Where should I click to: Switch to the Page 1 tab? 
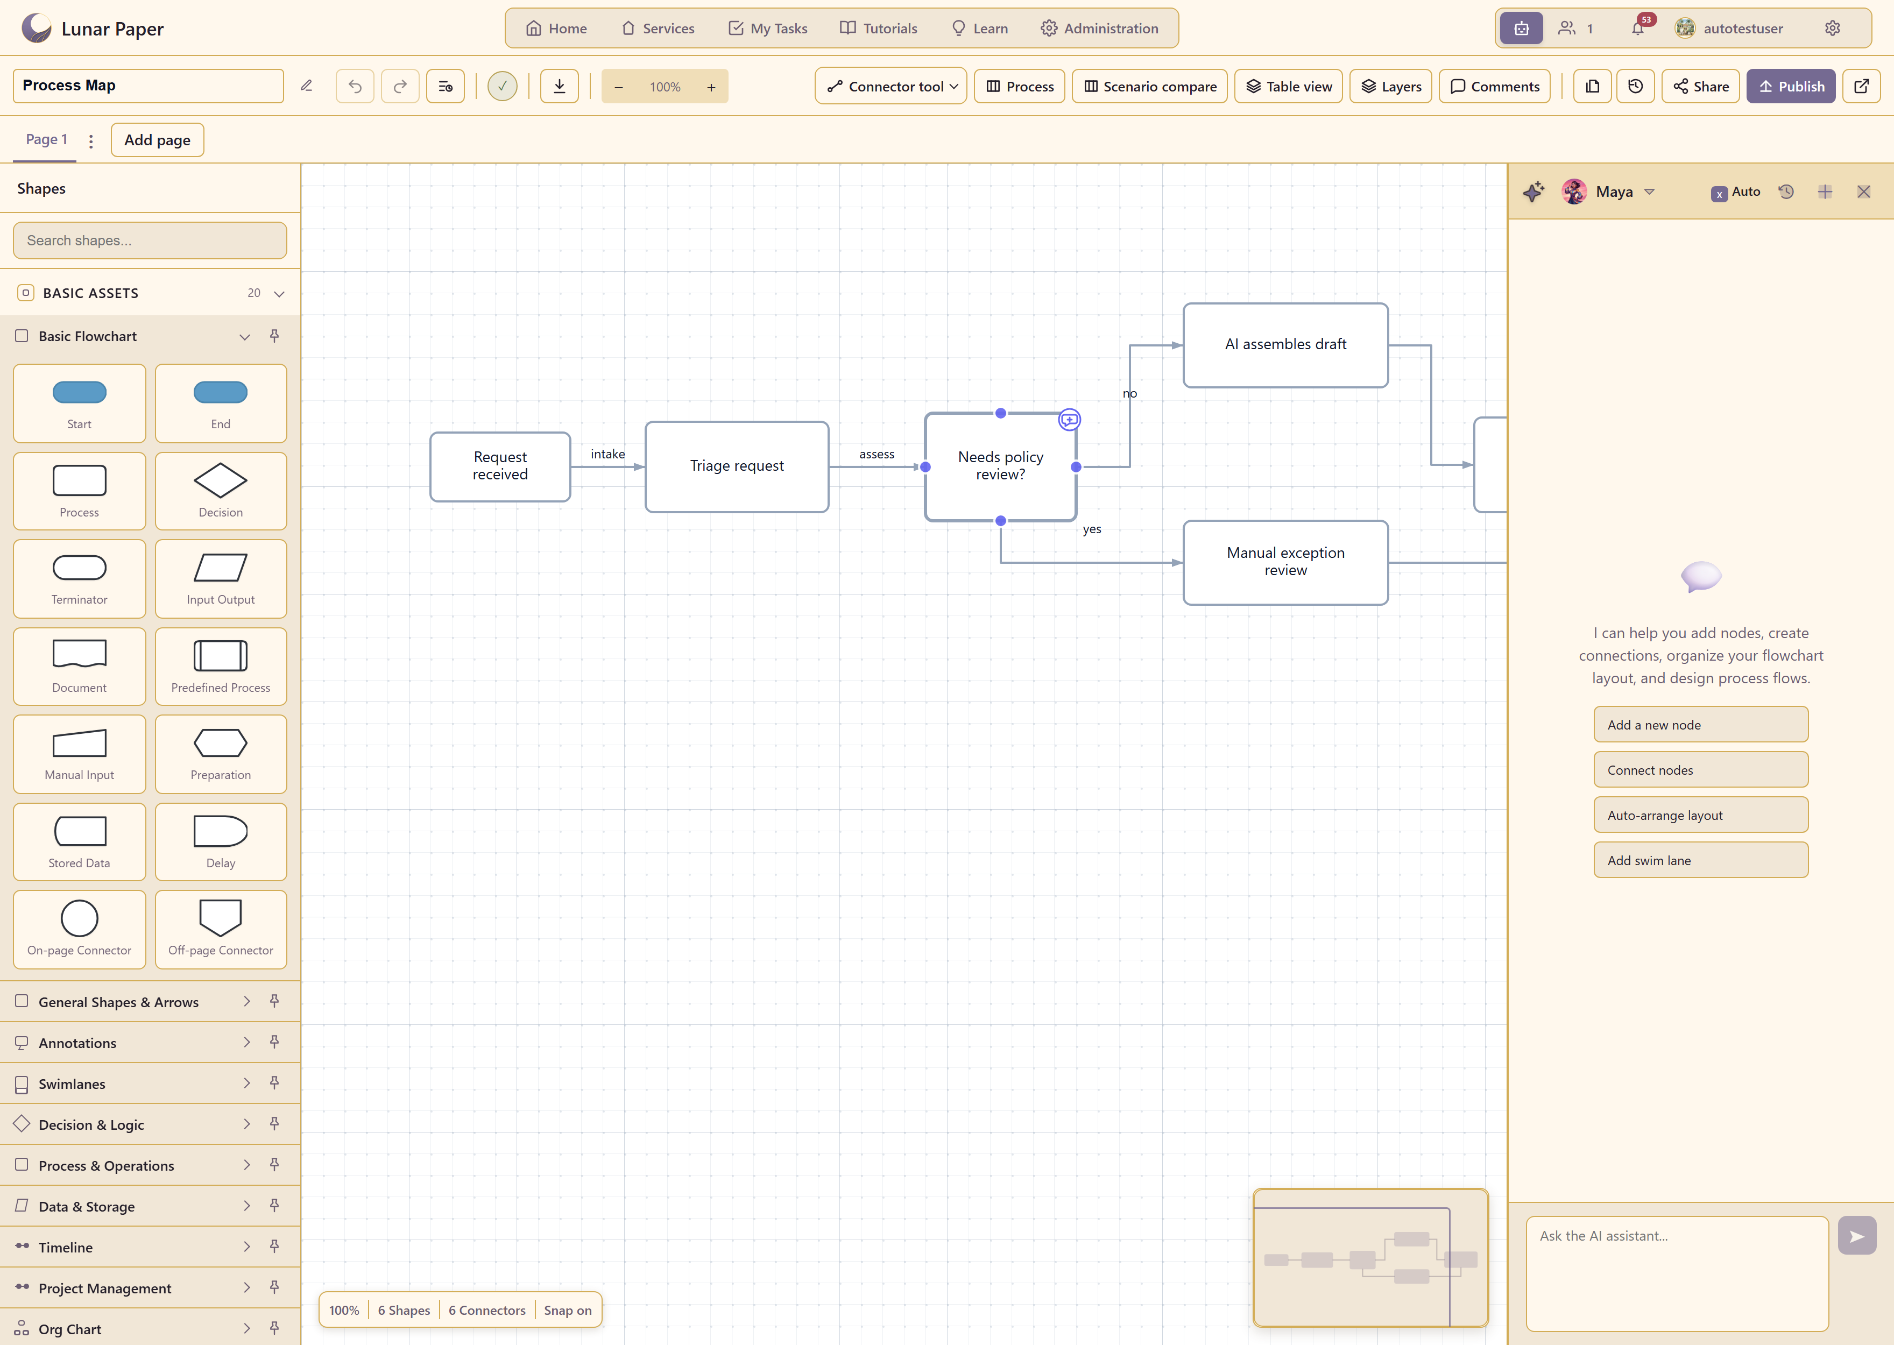pos(46,139)
